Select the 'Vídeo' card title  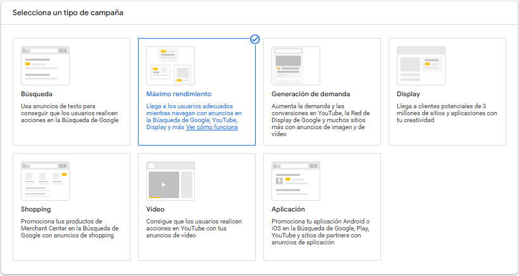click(x=155, y=209)
